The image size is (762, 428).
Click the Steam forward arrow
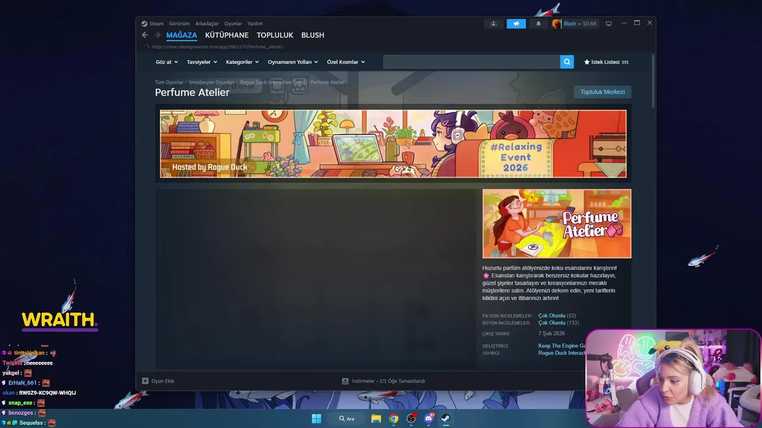[x=157, y=35]
